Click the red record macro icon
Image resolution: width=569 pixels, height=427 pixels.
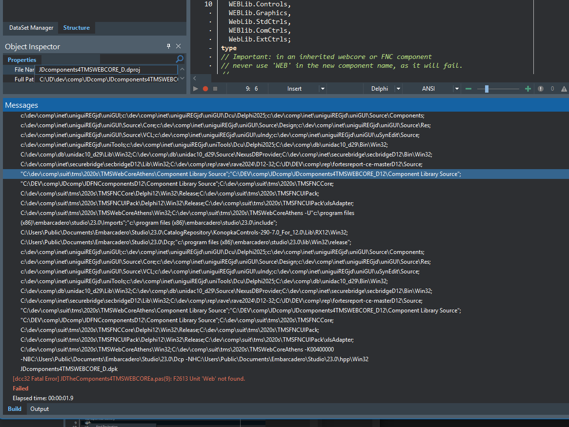pyautogui.click(x=205, y=89)
